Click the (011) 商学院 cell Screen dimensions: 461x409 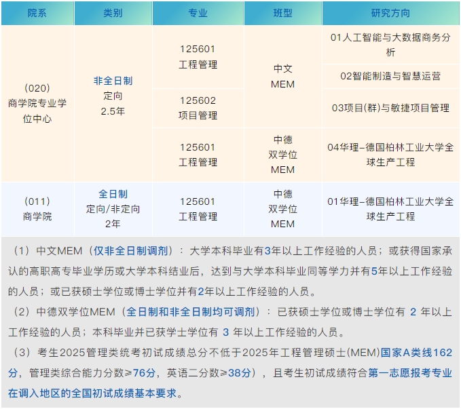37,209
